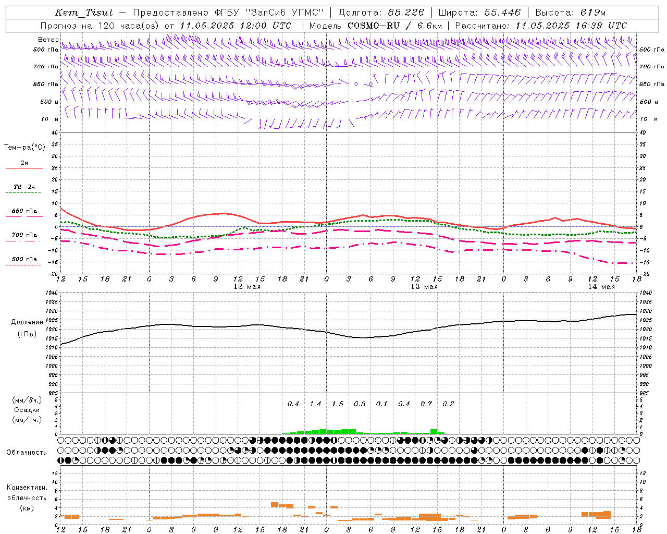Click the forecast start 11.05.2025 12:00 UTC
The image size is (667, 534).
tap(236, 26)
